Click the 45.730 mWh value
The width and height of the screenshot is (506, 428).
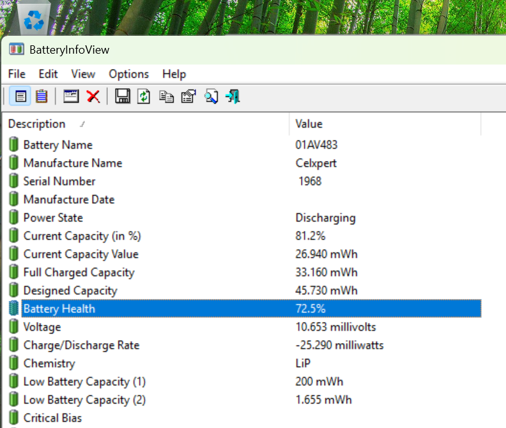(326, 291)
